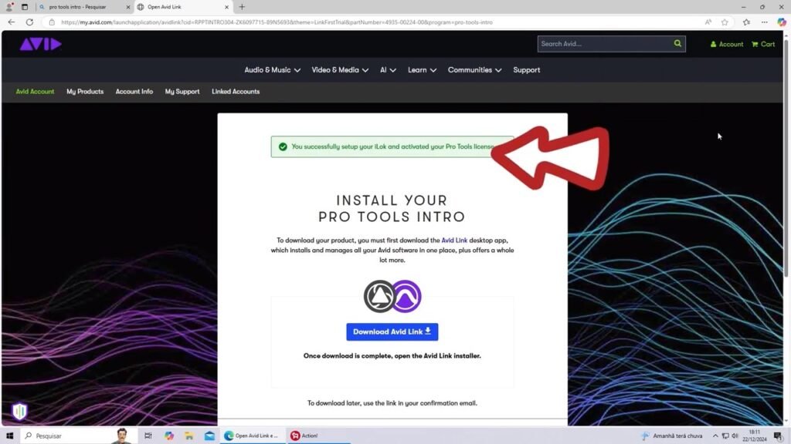Click the Avid Link and Pro Tools logo pair
Screen dimensions: 791x444
tap(392, 297)
